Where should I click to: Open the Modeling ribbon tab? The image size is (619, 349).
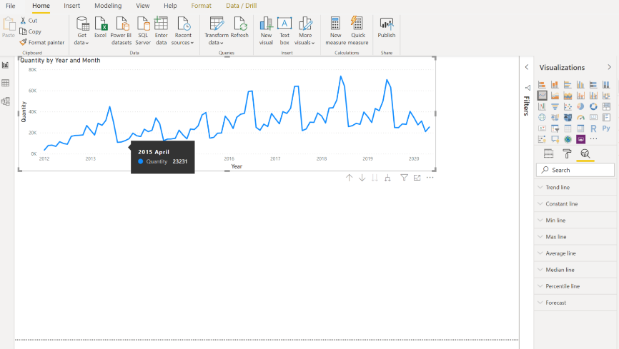tap(108, 6)
